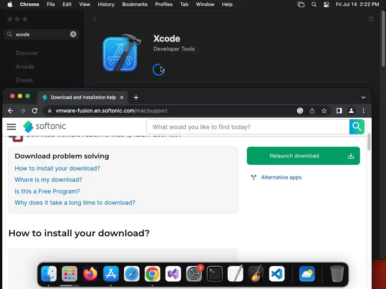Open How to install your download link
Viewport: 386px width, 289px height.
tap(57, 168)
